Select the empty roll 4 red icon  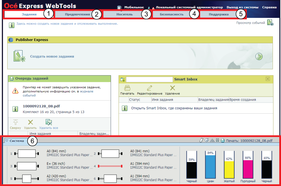click(110, 166)
